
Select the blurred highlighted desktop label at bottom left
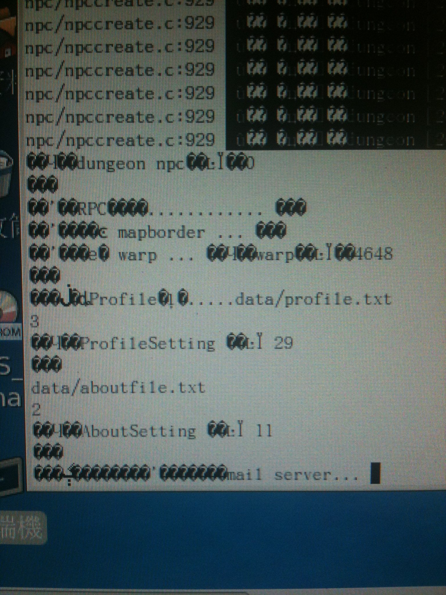[x=23, y=528]
